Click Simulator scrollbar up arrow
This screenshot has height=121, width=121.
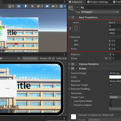pos(65,63)
